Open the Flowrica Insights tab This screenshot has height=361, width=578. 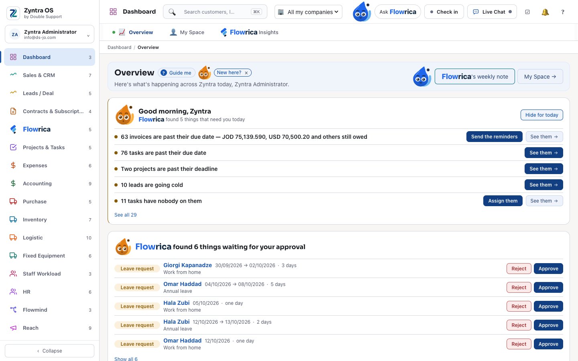coord(249,32)
